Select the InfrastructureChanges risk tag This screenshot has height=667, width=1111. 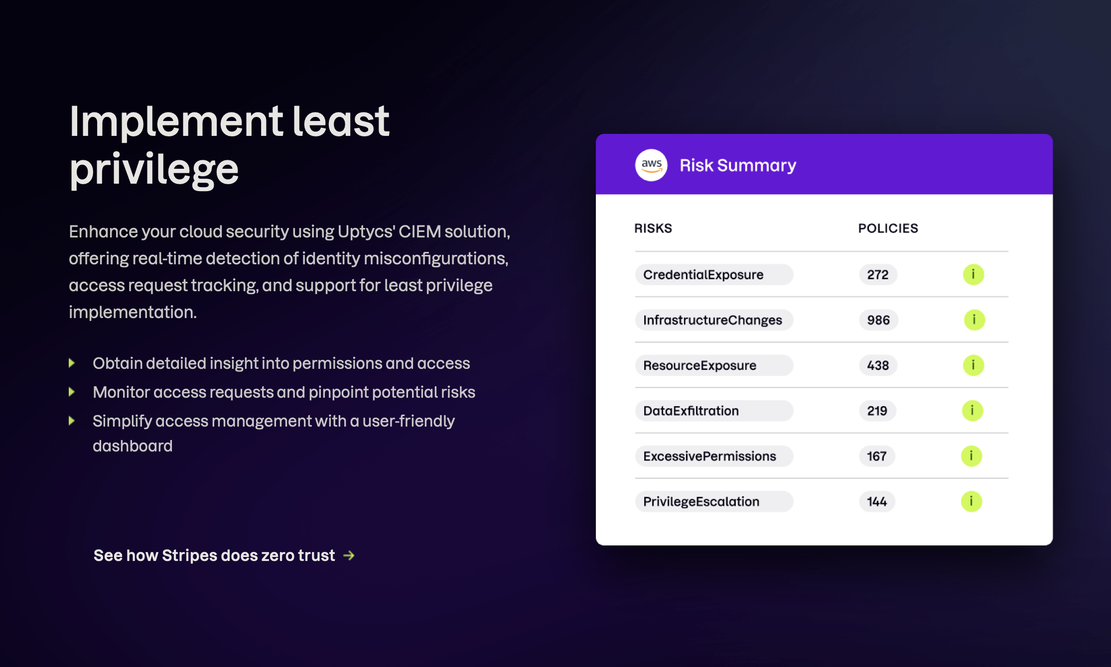coord(713,320)
